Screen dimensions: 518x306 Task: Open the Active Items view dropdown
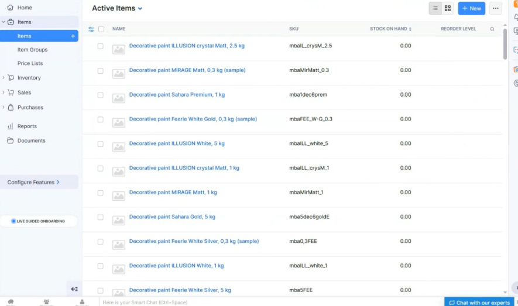(x=117, y=8)
